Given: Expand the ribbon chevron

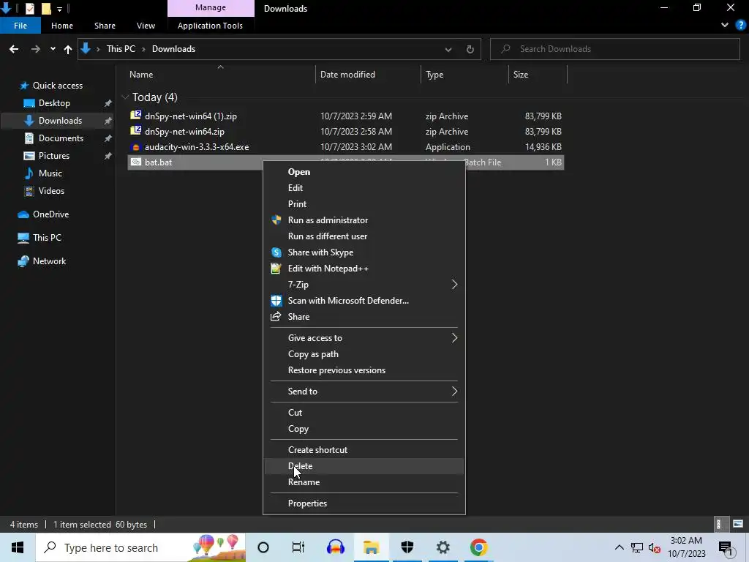Looking at the screenshot, I should 725,25.
